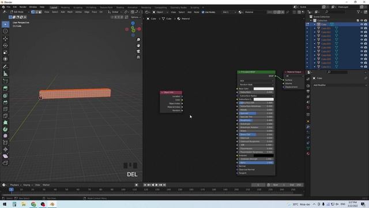Viewport: 369px width, 208px height.
Task: Open the Node menu in shader editor
Action: tap(197, 12)
